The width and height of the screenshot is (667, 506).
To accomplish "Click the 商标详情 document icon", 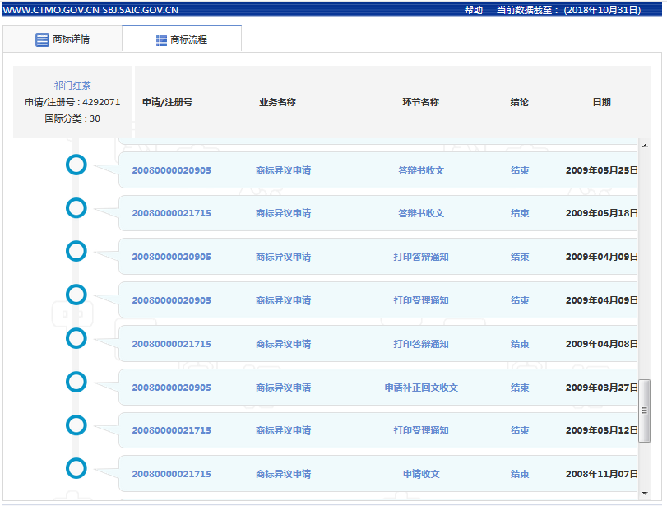I will [42, 39].
